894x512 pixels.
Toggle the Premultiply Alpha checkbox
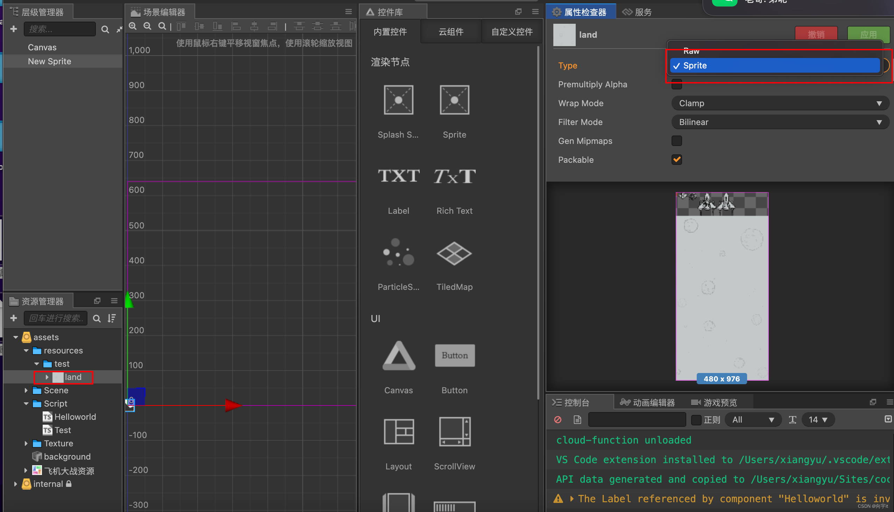click(x=677, y=84)
